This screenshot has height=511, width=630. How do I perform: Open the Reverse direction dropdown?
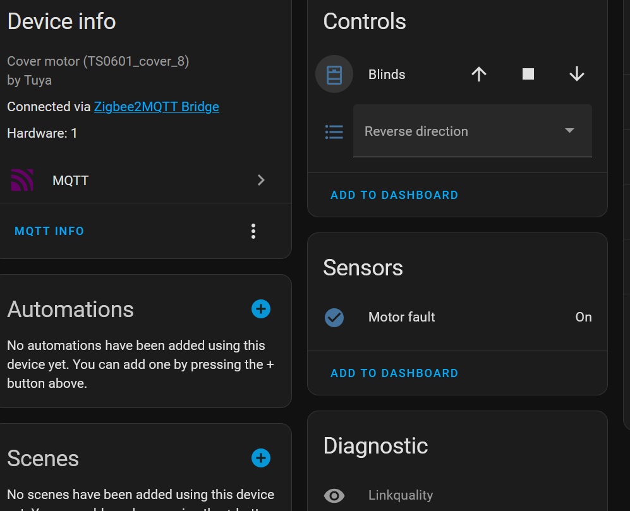tap(473, 131)
